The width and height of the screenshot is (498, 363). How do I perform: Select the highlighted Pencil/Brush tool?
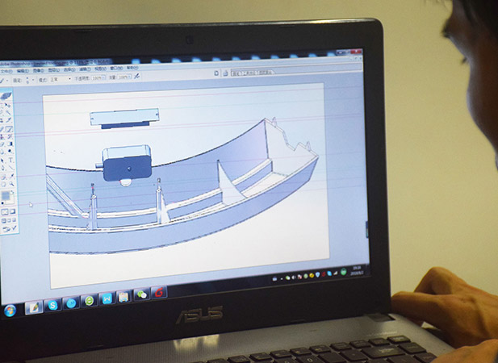(9, 129)
